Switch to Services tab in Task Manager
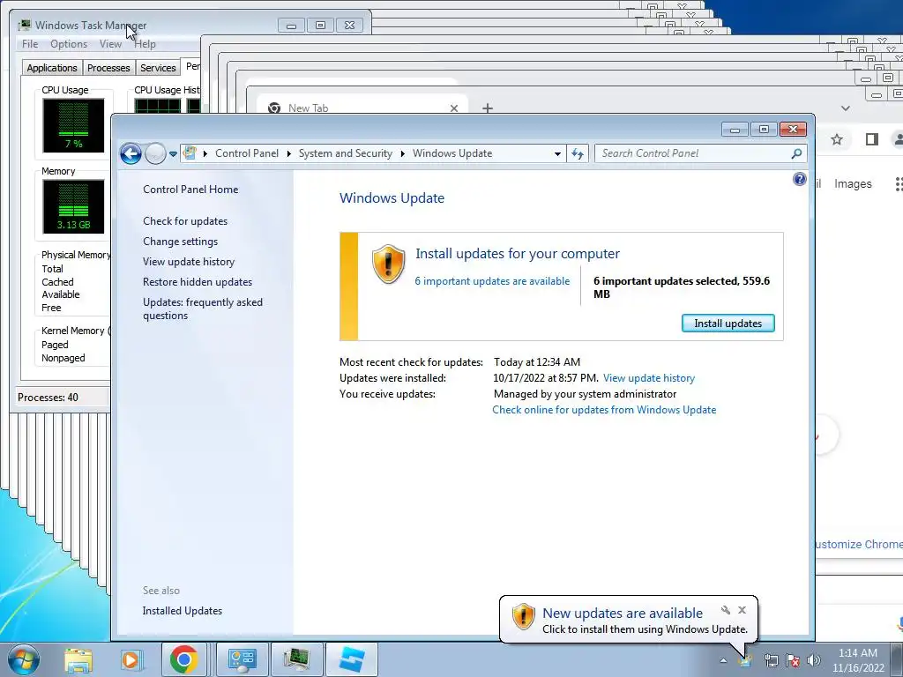 click(x=158, y=68)
